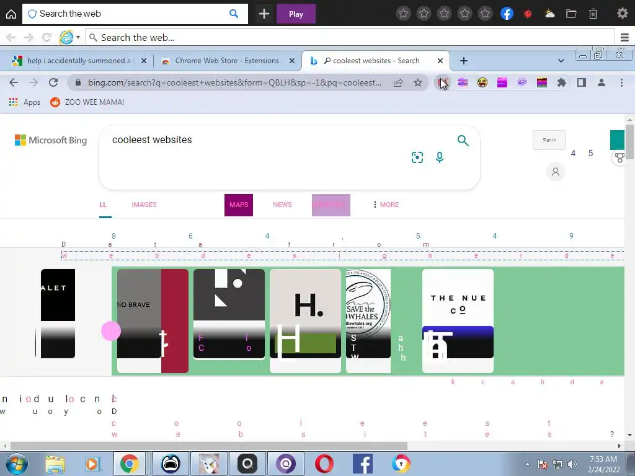Image resolution: width=635 pixels, height=476 pixels.
Task: Open Bing visual search camera icon
Action: pos(417,157)
